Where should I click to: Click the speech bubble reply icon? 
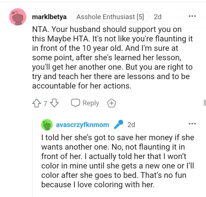[76, 103]
